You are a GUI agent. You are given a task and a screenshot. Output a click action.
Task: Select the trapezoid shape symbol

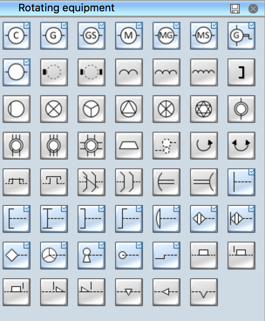[129, 146]
